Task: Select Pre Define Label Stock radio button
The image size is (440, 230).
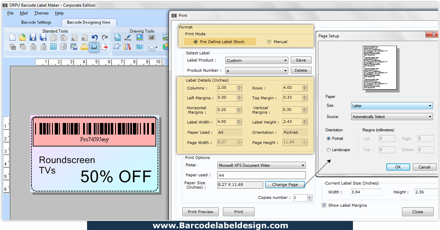Action: point(196,41)
